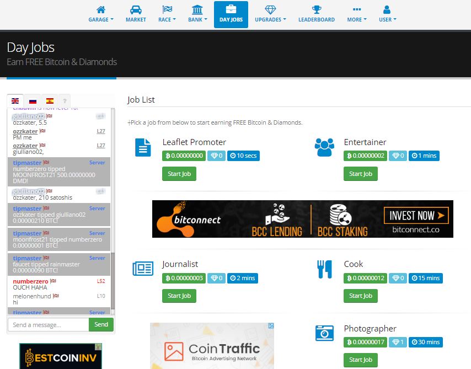Image resolution: width=471 pixels, height=369 pixels.
Task: Click the More three-dots icon
Action: 357,9
